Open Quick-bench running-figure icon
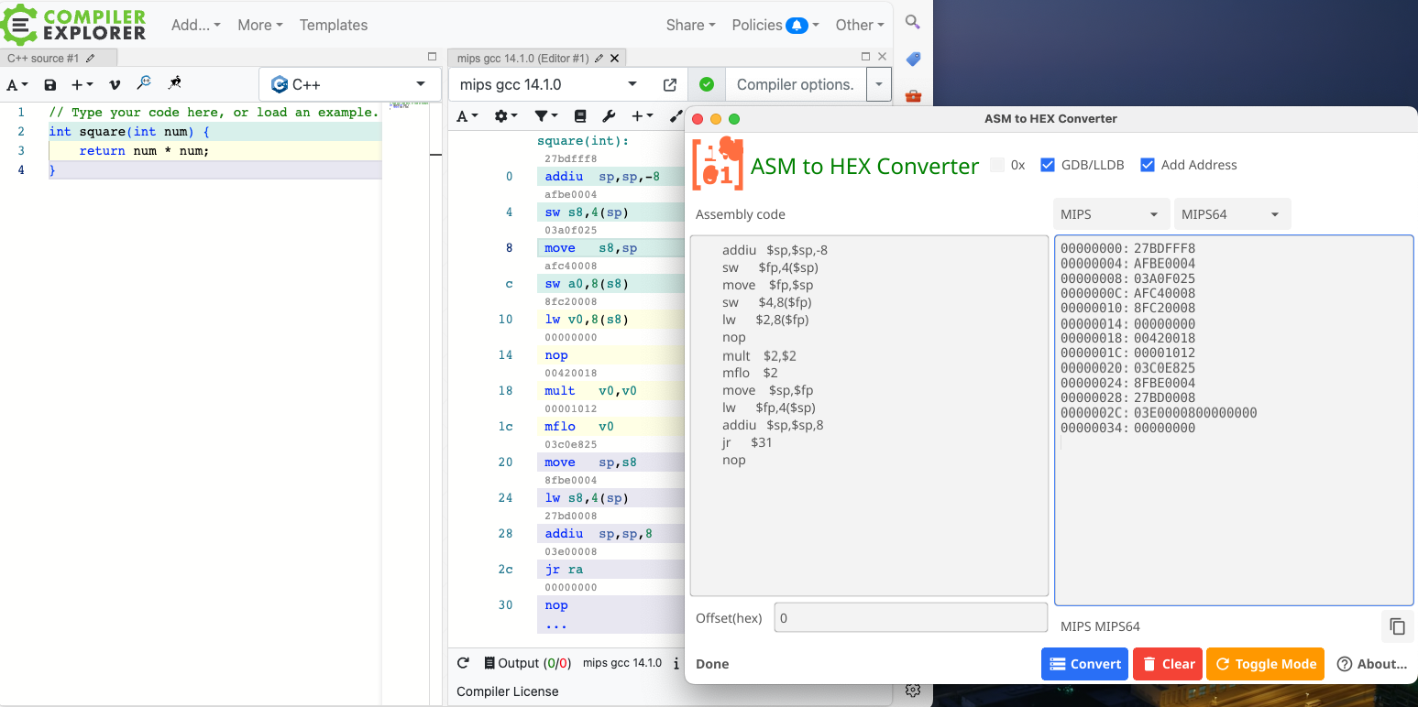Image resolution: width=1418 pixels, height=707 pixels. tap(174, 83)
